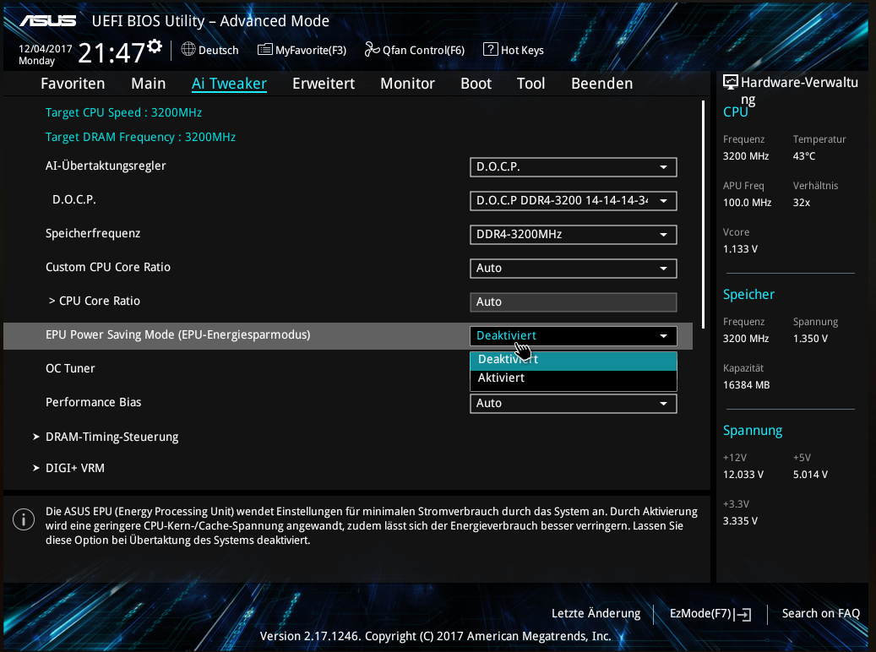This screenshot has width=876, height=652.
Task: Click Search on FAQ
Action: tap(821, 613)
